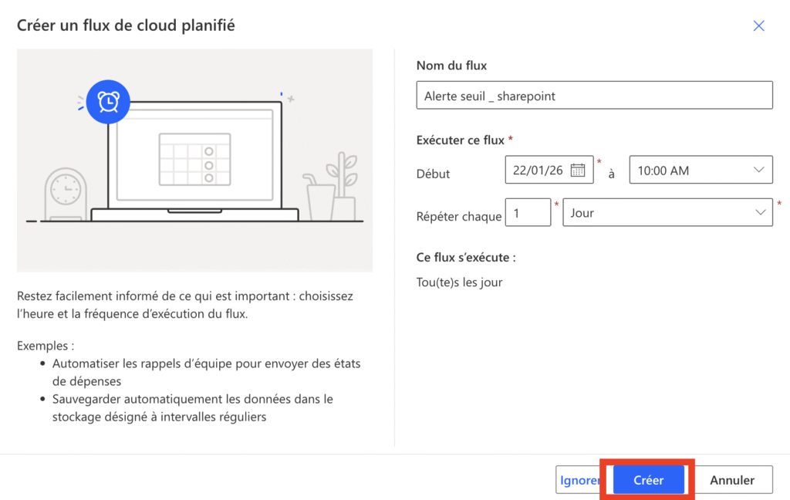Click the blue alarm clock illustration icon
Image resolution: width=790 pixels, height=500 pixels.
point(108,102)
